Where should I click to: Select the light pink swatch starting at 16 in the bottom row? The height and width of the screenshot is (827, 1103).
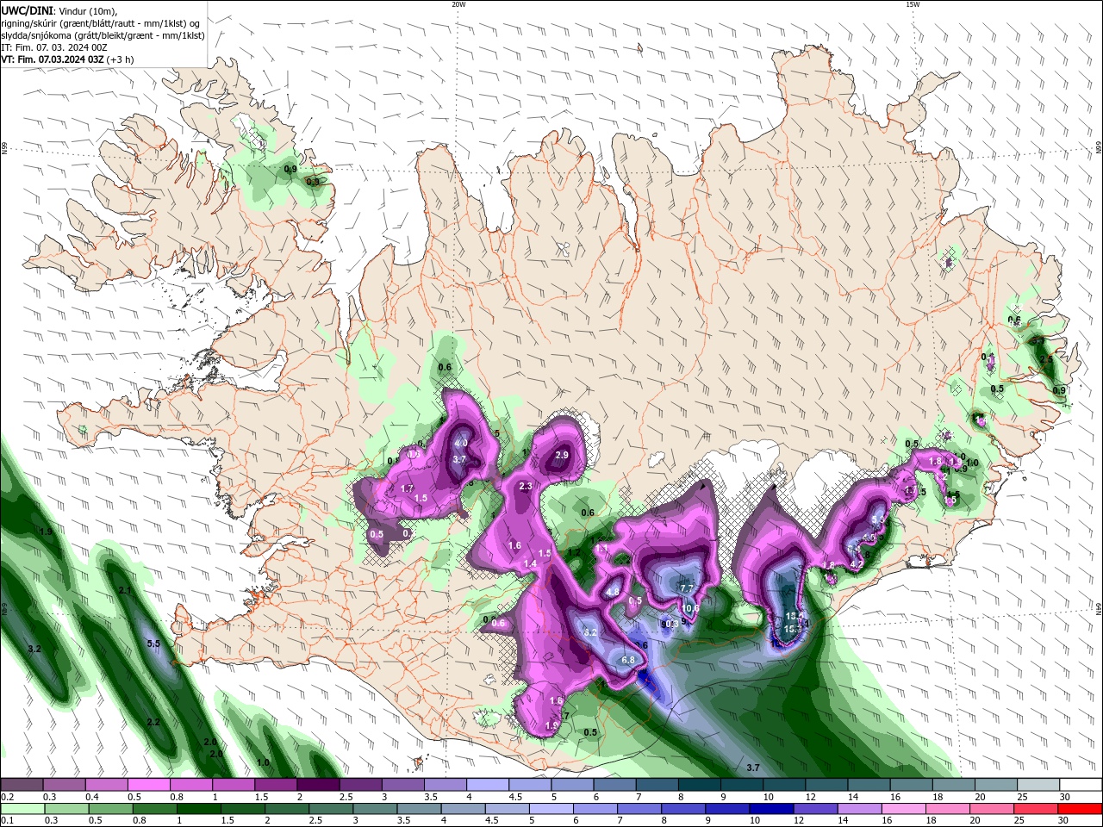[x=904, y=809]
